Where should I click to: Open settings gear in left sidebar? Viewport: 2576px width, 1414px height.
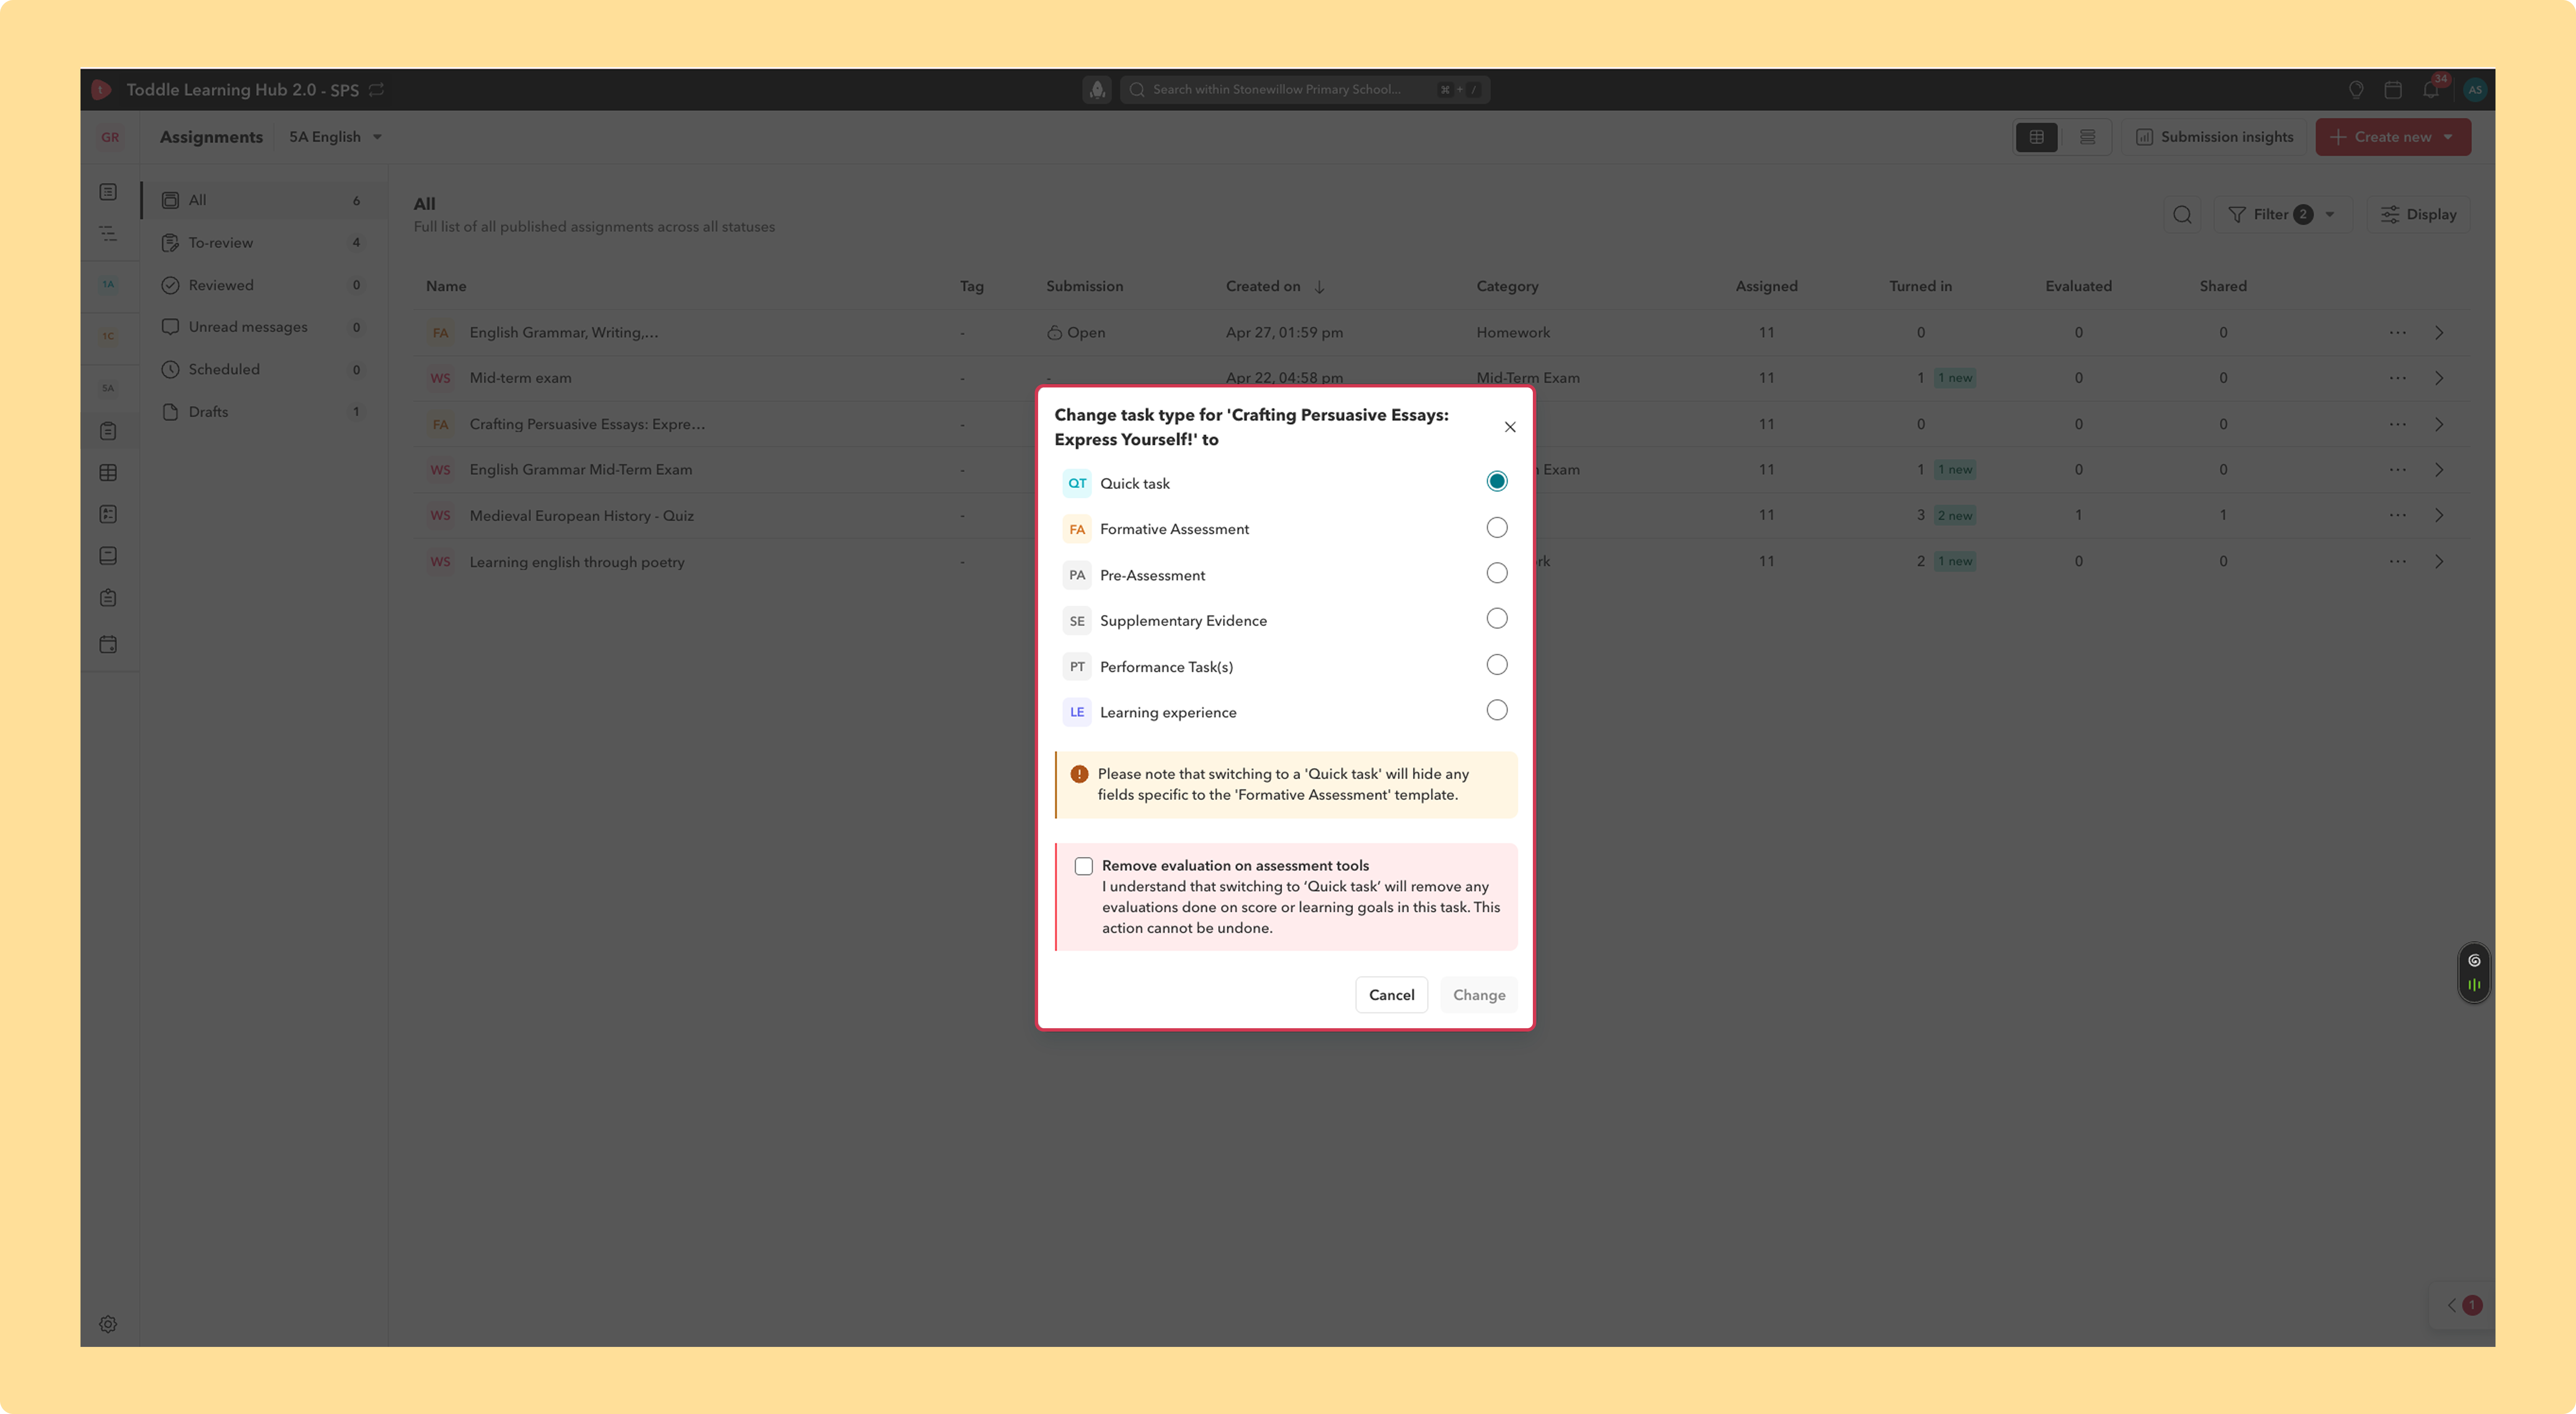pyautogui.click(x=108, y=1324)
